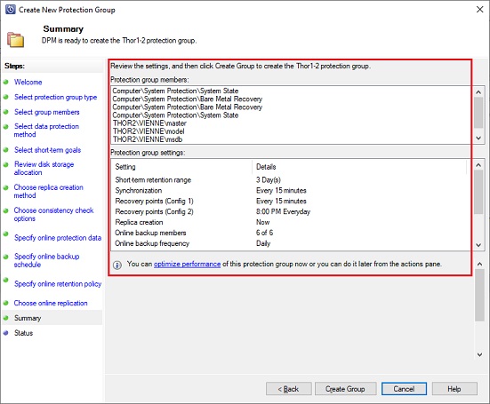Click the green bullet next to Welcome
Image resolution: width=490 pixels, height=404 pixels.
5,82
